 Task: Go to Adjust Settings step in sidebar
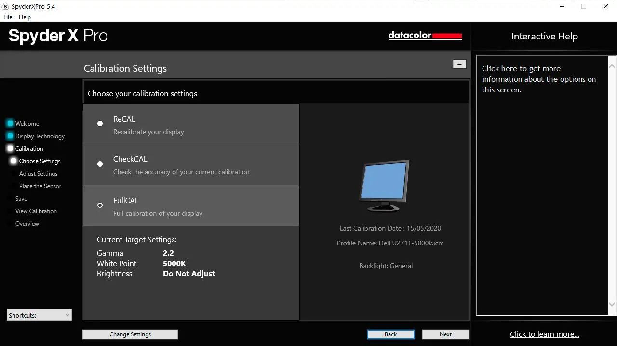click(x=38, y=174)
